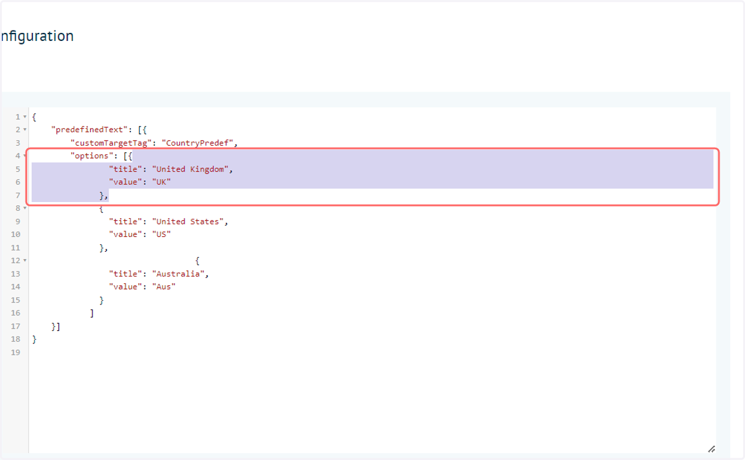Viewport: 745px width, 460px height.
Task: Click the "predefinedText" key text
Action: [x=89, y=130]
